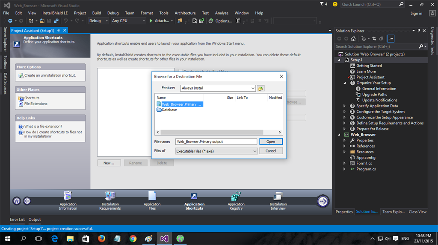The image size is (438, 245).
Task: Click the Undo toolbar icon
Action: 65,20
